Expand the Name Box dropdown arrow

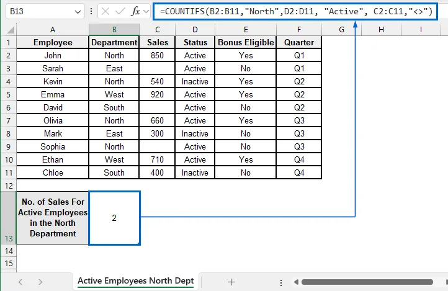(78, 12)
